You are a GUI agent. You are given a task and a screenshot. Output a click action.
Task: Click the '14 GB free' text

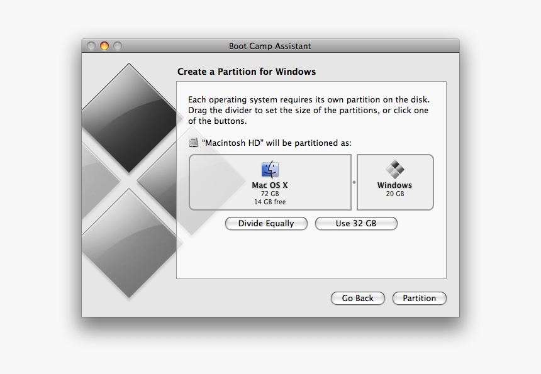[x=270, y=202]
